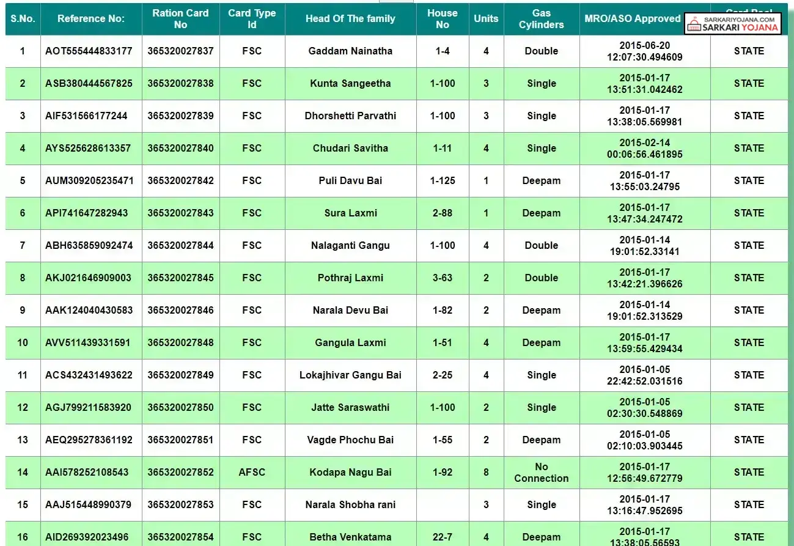Image resolution: width=794 pixels, height=546 pixels.
Task: Click the AFSC card type cell
Action: 252,473
